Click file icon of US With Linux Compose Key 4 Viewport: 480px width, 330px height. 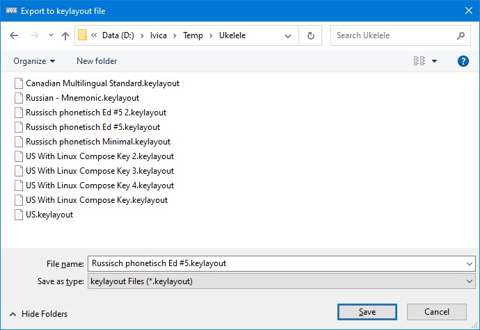(x=19, y=185)
